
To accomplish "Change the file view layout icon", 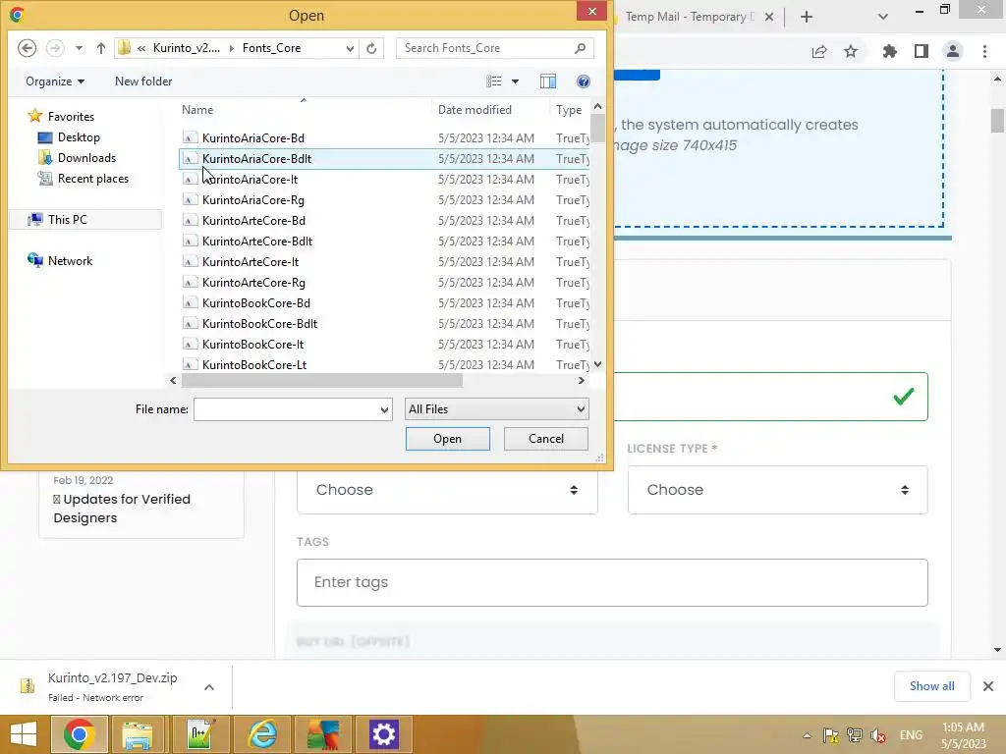I will click(x=493, y=81).
